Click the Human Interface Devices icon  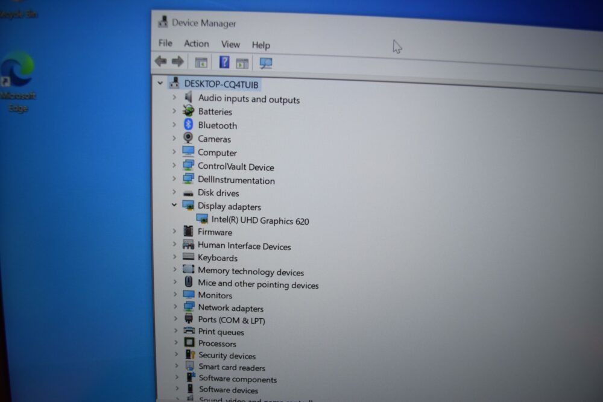pos(188,245)
